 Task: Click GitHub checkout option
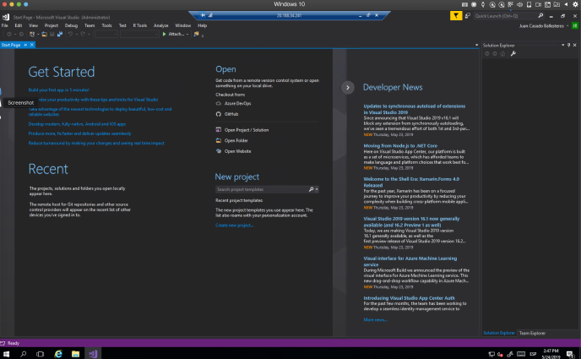click(227, 114)
